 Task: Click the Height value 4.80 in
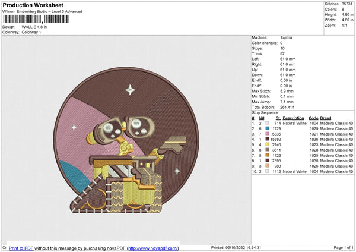[347, 14]
